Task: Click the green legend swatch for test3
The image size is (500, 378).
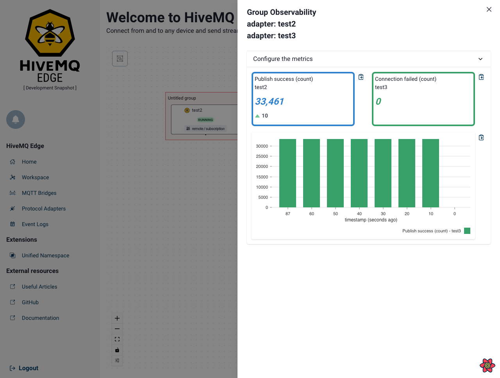Action: [x=467, y=231]
